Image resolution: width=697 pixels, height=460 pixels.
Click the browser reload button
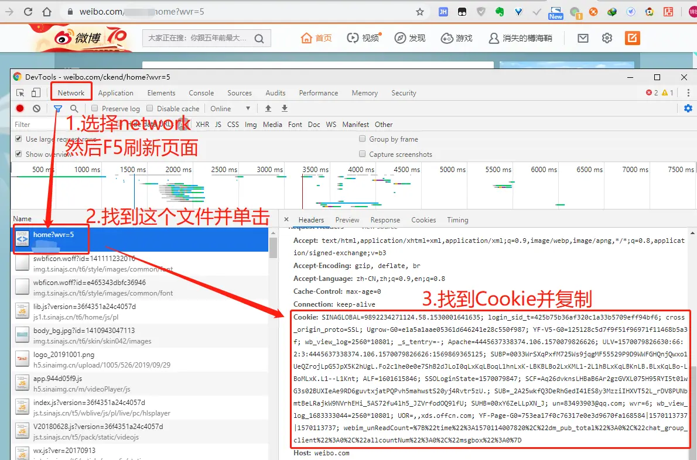pos(28,12)
